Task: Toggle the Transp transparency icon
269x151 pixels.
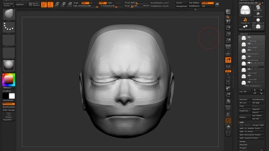Action: point(228,115)
